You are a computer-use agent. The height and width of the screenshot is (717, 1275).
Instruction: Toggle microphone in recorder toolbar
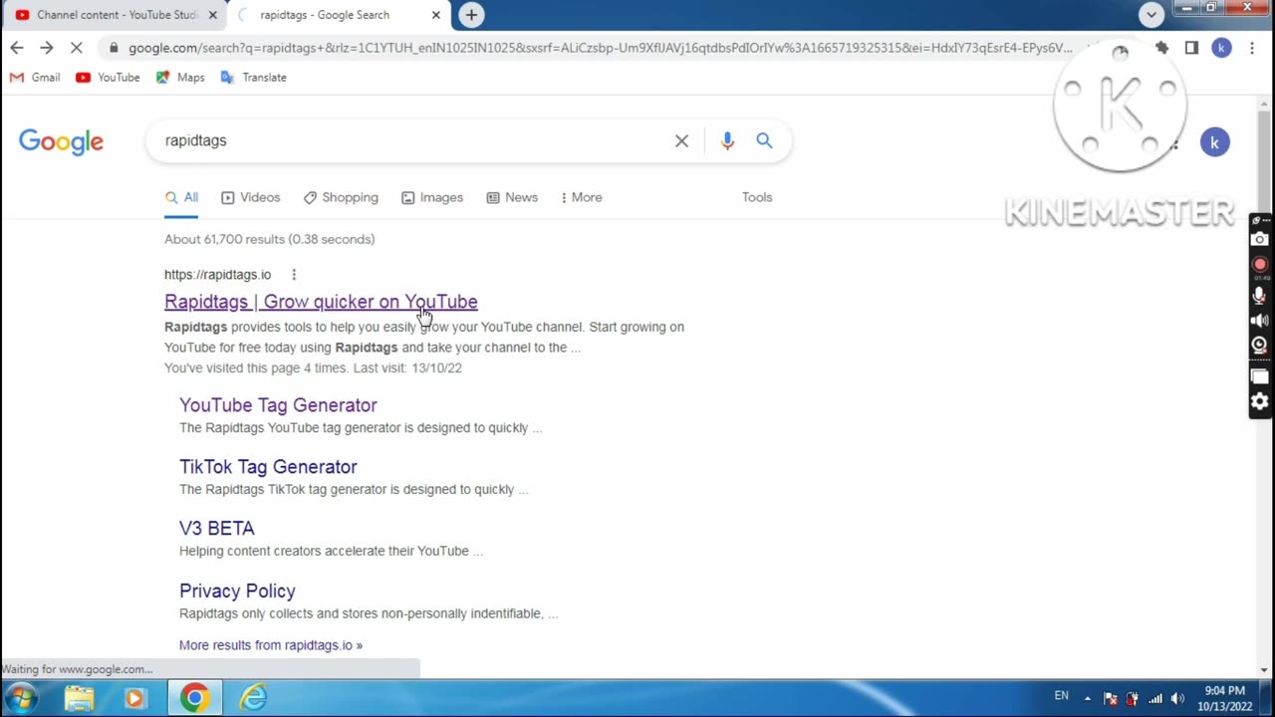1260,295
